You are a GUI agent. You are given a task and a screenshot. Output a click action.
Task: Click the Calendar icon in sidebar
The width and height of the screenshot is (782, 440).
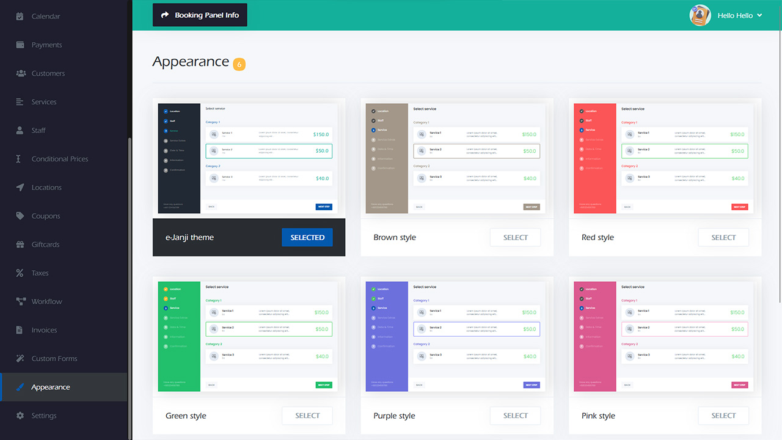point(20,16)
